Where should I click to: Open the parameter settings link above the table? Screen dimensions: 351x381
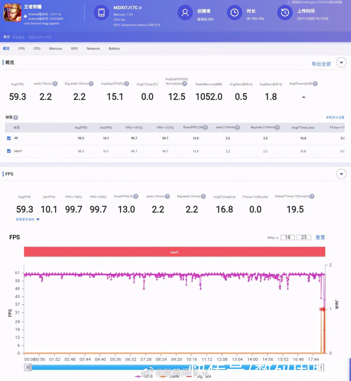335,117
